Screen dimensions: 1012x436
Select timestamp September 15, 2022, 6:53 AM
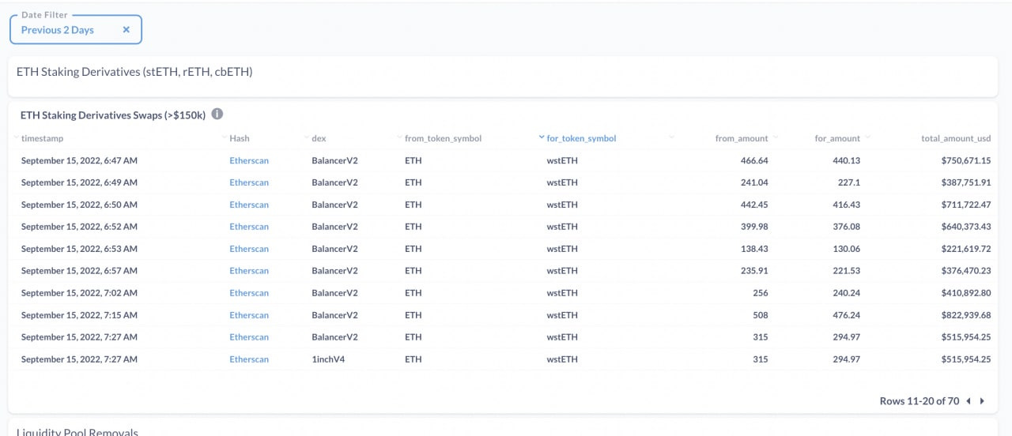click(x=79, y=249)
